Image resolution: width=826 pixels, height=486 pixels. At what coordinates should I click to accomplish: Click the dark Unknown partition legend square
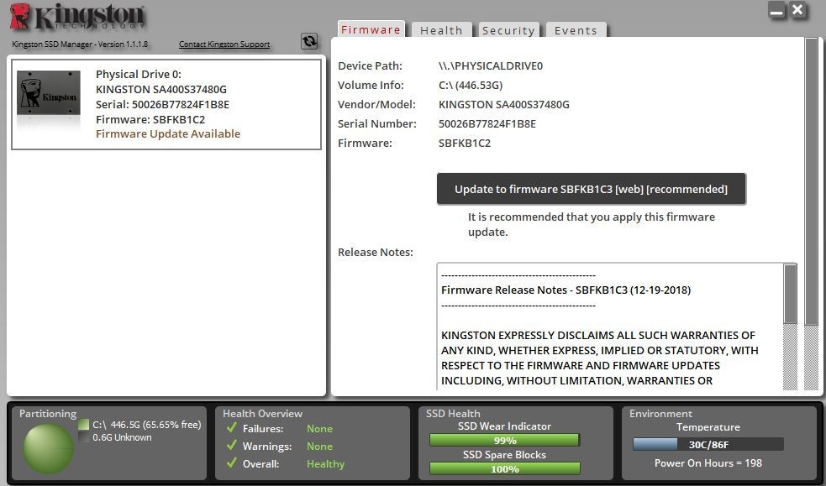[x=83, y=437]
